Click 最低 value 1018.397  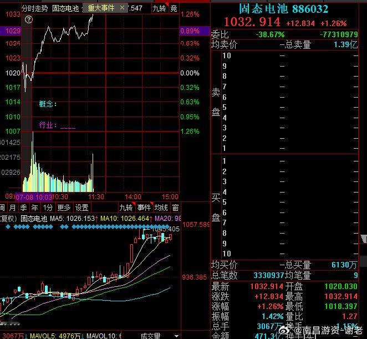[x=341, y=306]
